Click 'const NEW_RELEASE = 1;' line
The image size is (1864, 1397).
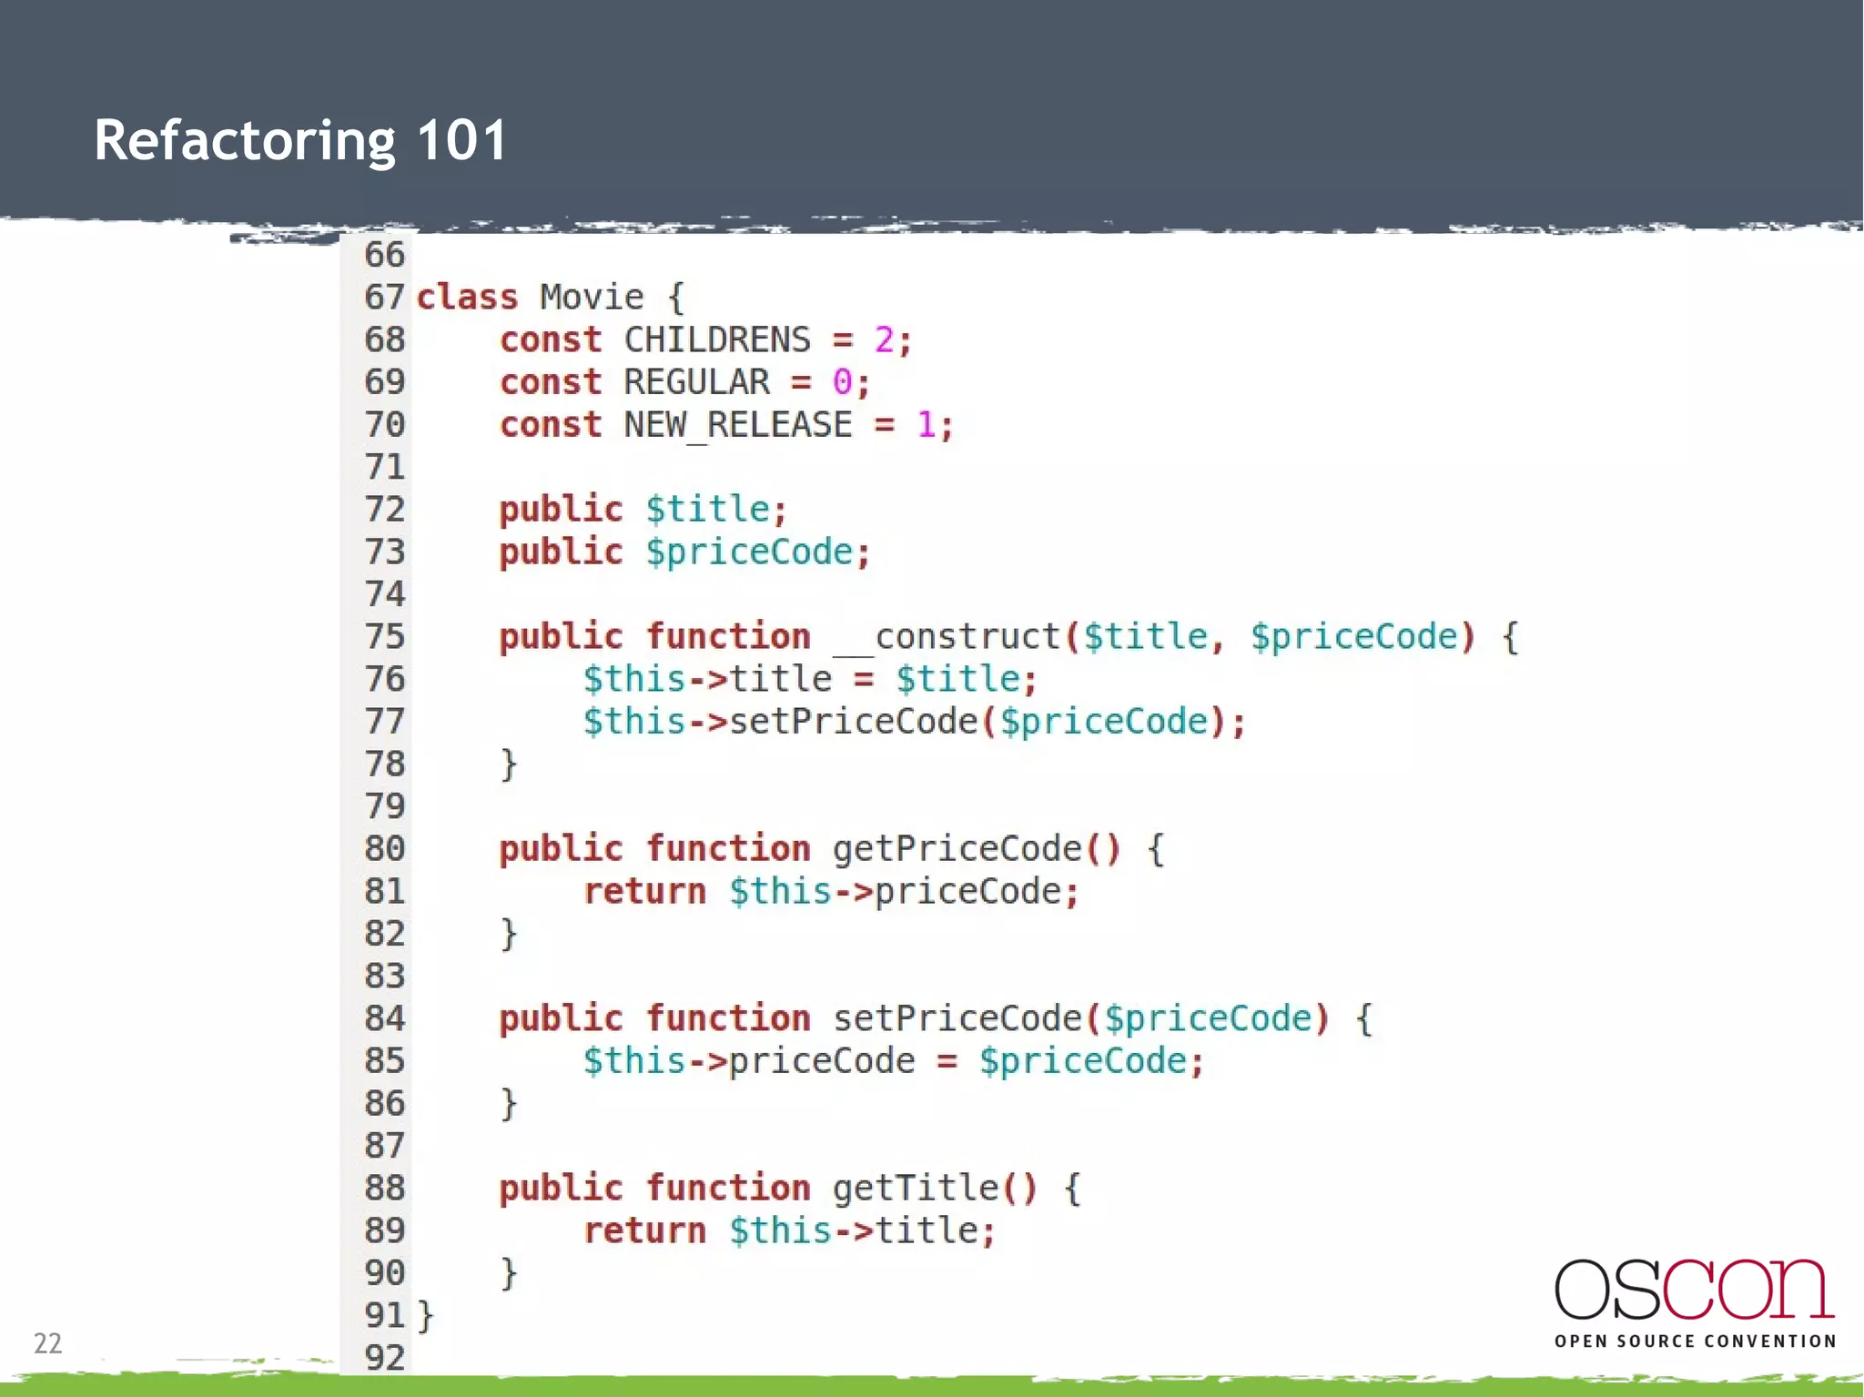(x=726, y=425)
